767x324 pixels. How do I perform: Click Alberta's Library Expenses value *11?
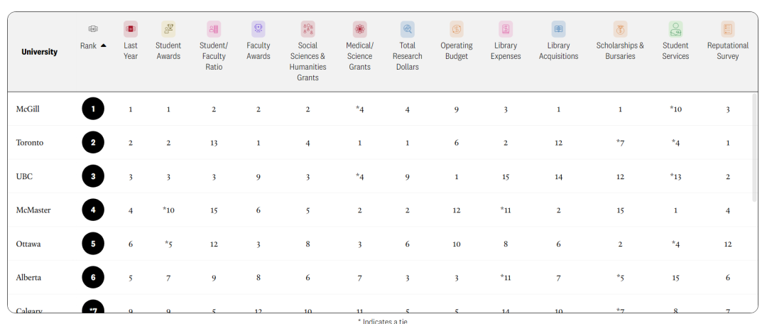click(x=506, y=278)
